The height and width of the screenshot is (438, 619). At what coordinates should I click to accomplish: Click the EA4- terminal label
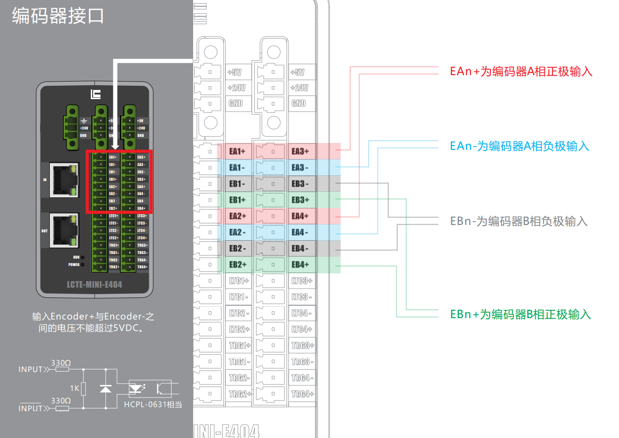(x=300, y=232)
